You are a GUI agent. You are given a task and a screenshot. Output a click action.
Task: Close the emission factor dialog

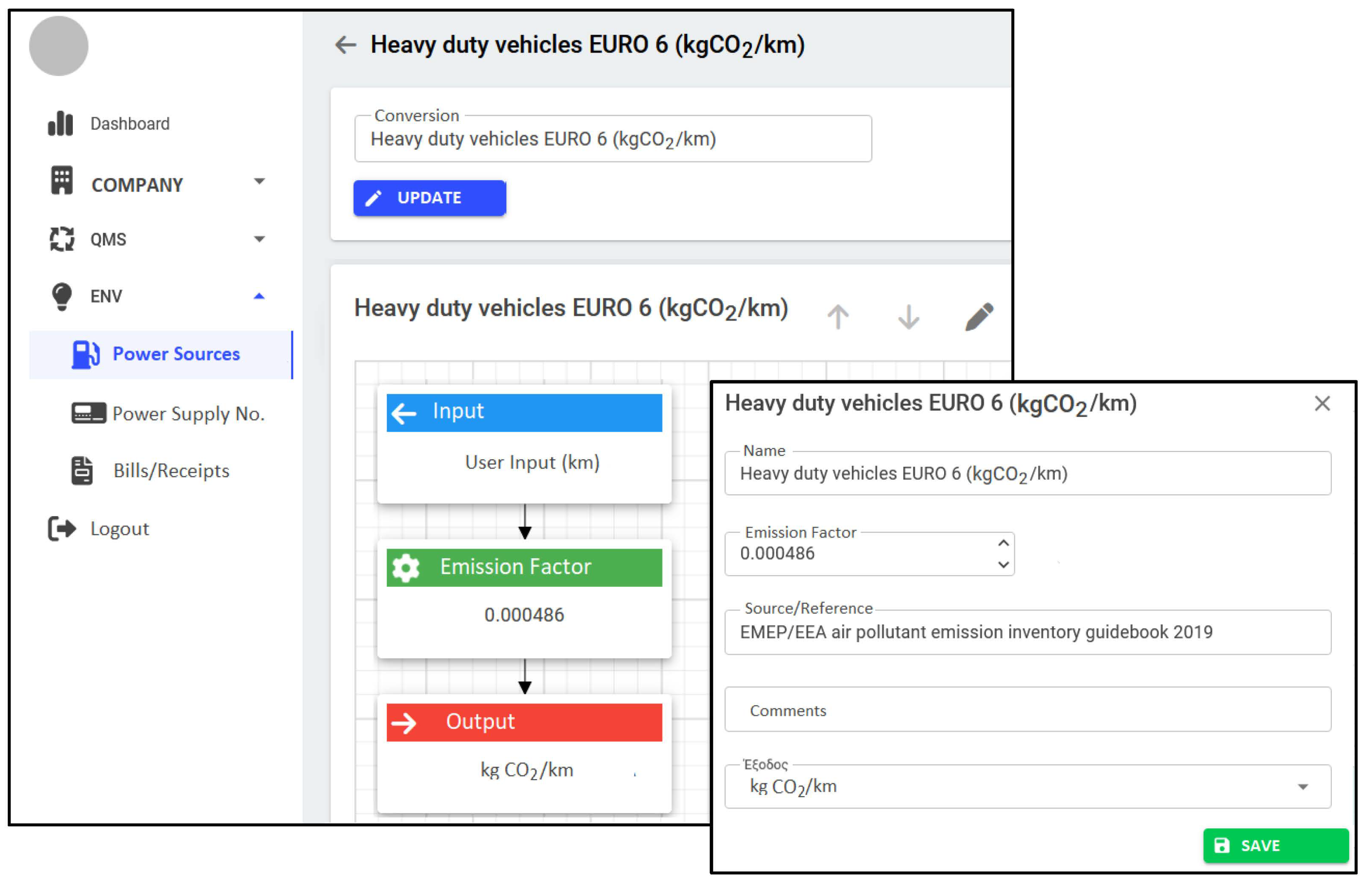pyautogui.click(x=1321, y=403)
